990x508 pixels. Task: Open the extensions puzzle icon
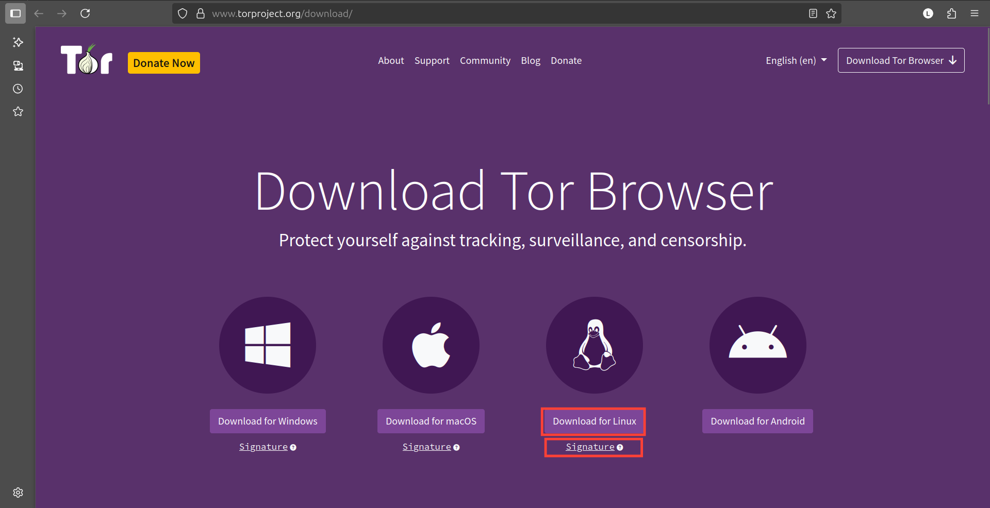(951, 13)
